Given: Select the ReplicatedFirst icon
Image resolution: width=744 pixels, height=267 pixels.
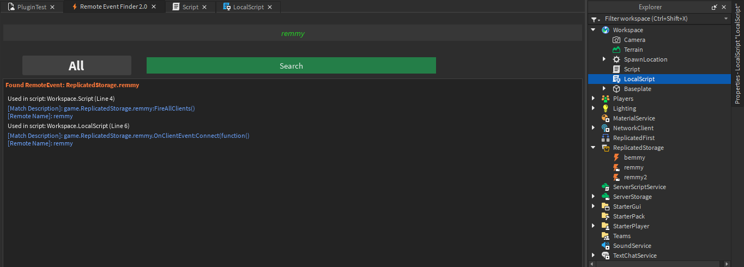Looking at the screenshot, I should [x=605, y=138].
